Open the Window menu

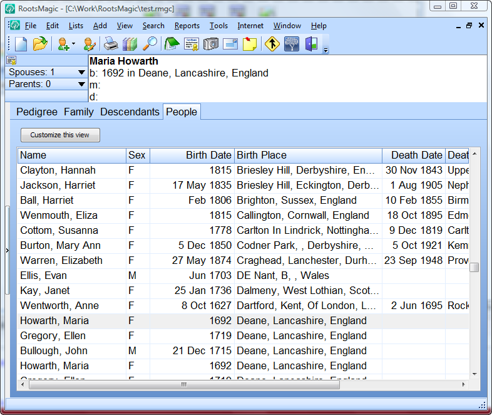click(287, 26)
